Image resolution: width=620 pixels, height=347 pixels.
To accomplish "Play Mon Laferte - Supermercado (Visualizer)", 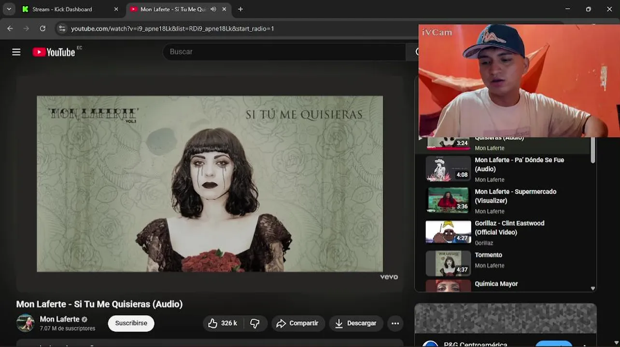I will 515,196.
